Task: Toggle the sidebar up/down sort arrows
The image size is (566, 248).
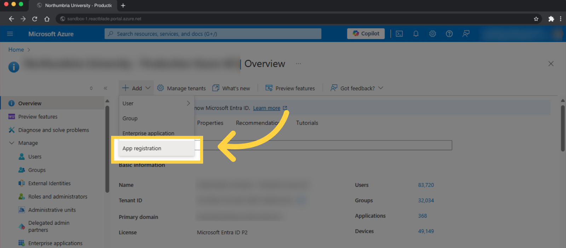Action: [91, 88]
